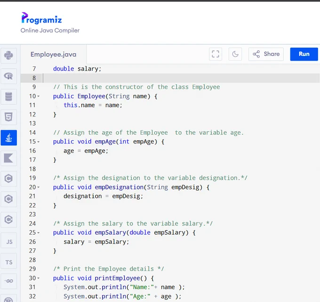The image size is (320, 302).
Task: Place cursor on empty line 8
Action: 181,78
